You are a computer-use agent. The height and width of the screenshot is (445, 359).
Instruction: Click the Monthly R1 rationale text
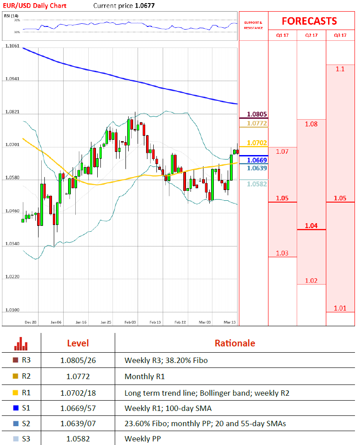[x=144, y=376]
